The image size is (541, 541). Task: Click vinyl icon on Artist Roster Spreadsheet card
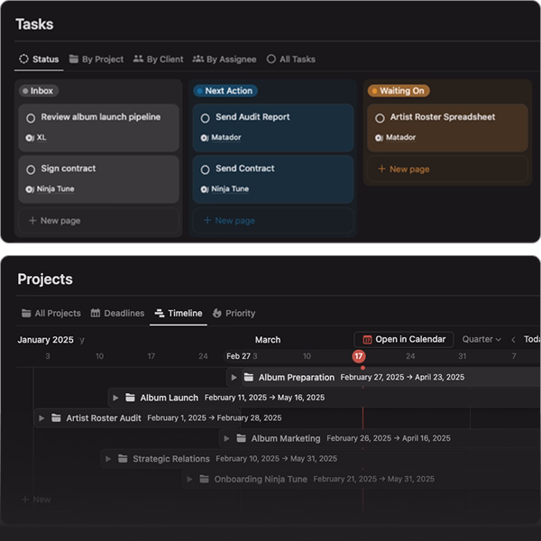(x=379, y=138)
